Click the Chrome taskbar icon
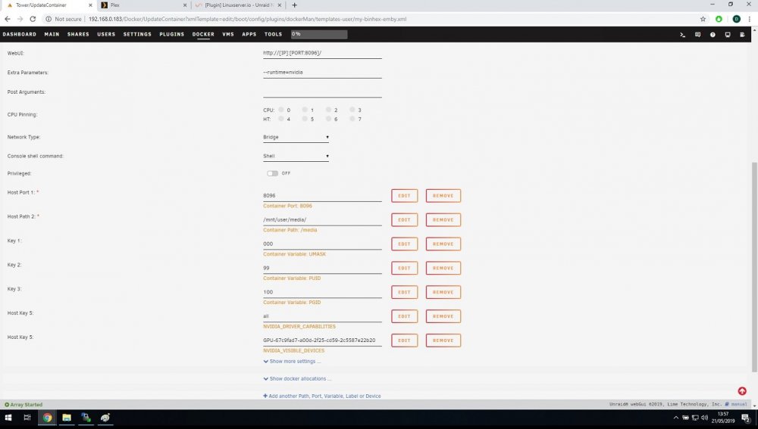The height and width of the screenshot is (429, 758). click(47, 418)
